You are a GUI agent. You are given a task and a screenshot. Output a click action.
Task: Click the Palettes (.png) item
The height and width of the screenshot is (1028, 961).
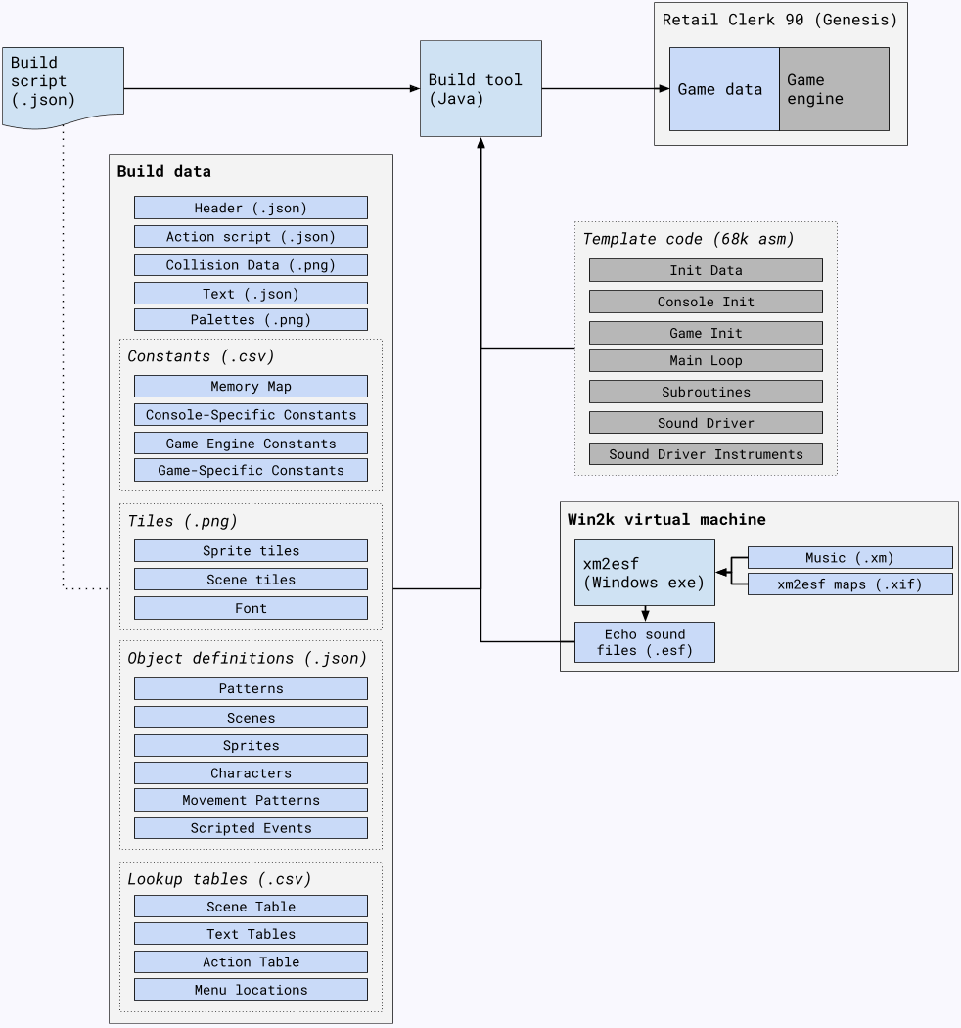pos(251,319)
